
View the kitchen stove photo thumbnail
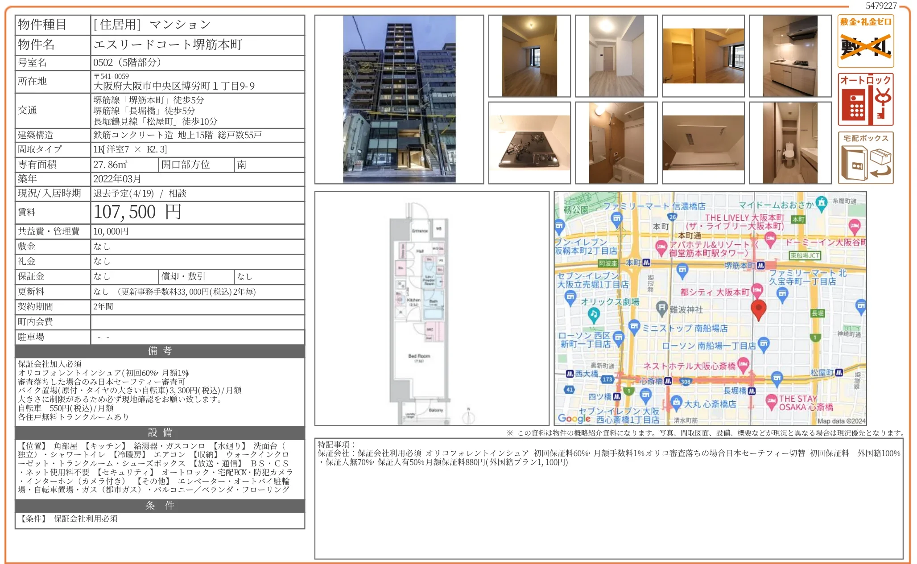tap(531, 143)
